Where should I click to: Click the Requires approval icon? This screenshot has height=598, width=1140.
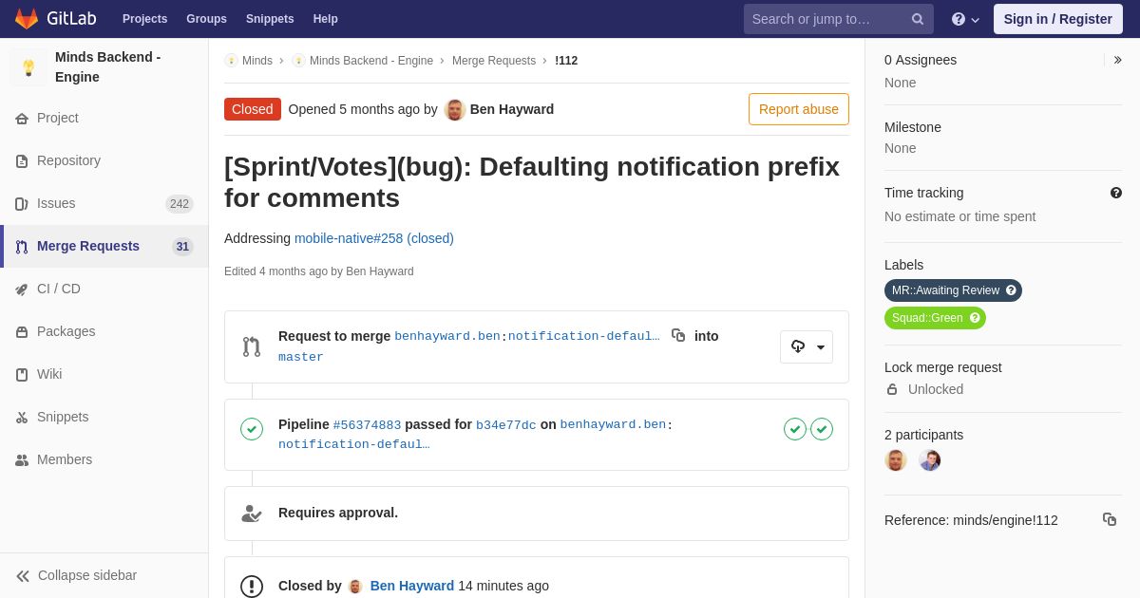pos(252,514)
